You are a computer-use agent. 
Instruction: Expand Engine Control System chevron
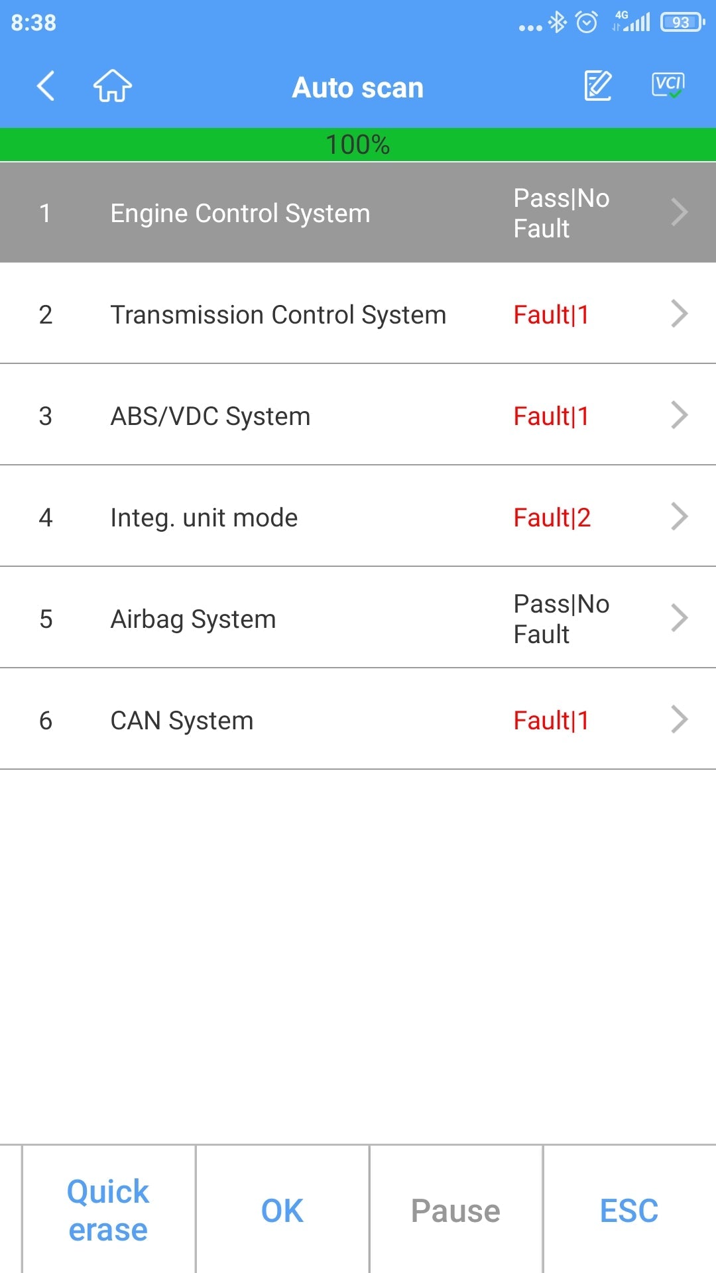[x=680, y=213]
